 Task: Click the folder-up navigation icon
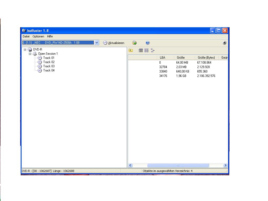click(131, 51)
